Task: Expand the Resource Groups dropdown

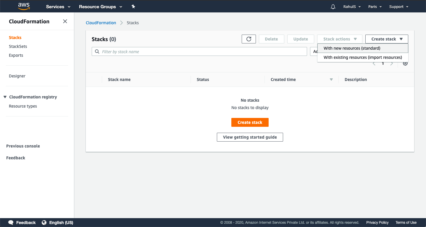Action: click(101, 7)
